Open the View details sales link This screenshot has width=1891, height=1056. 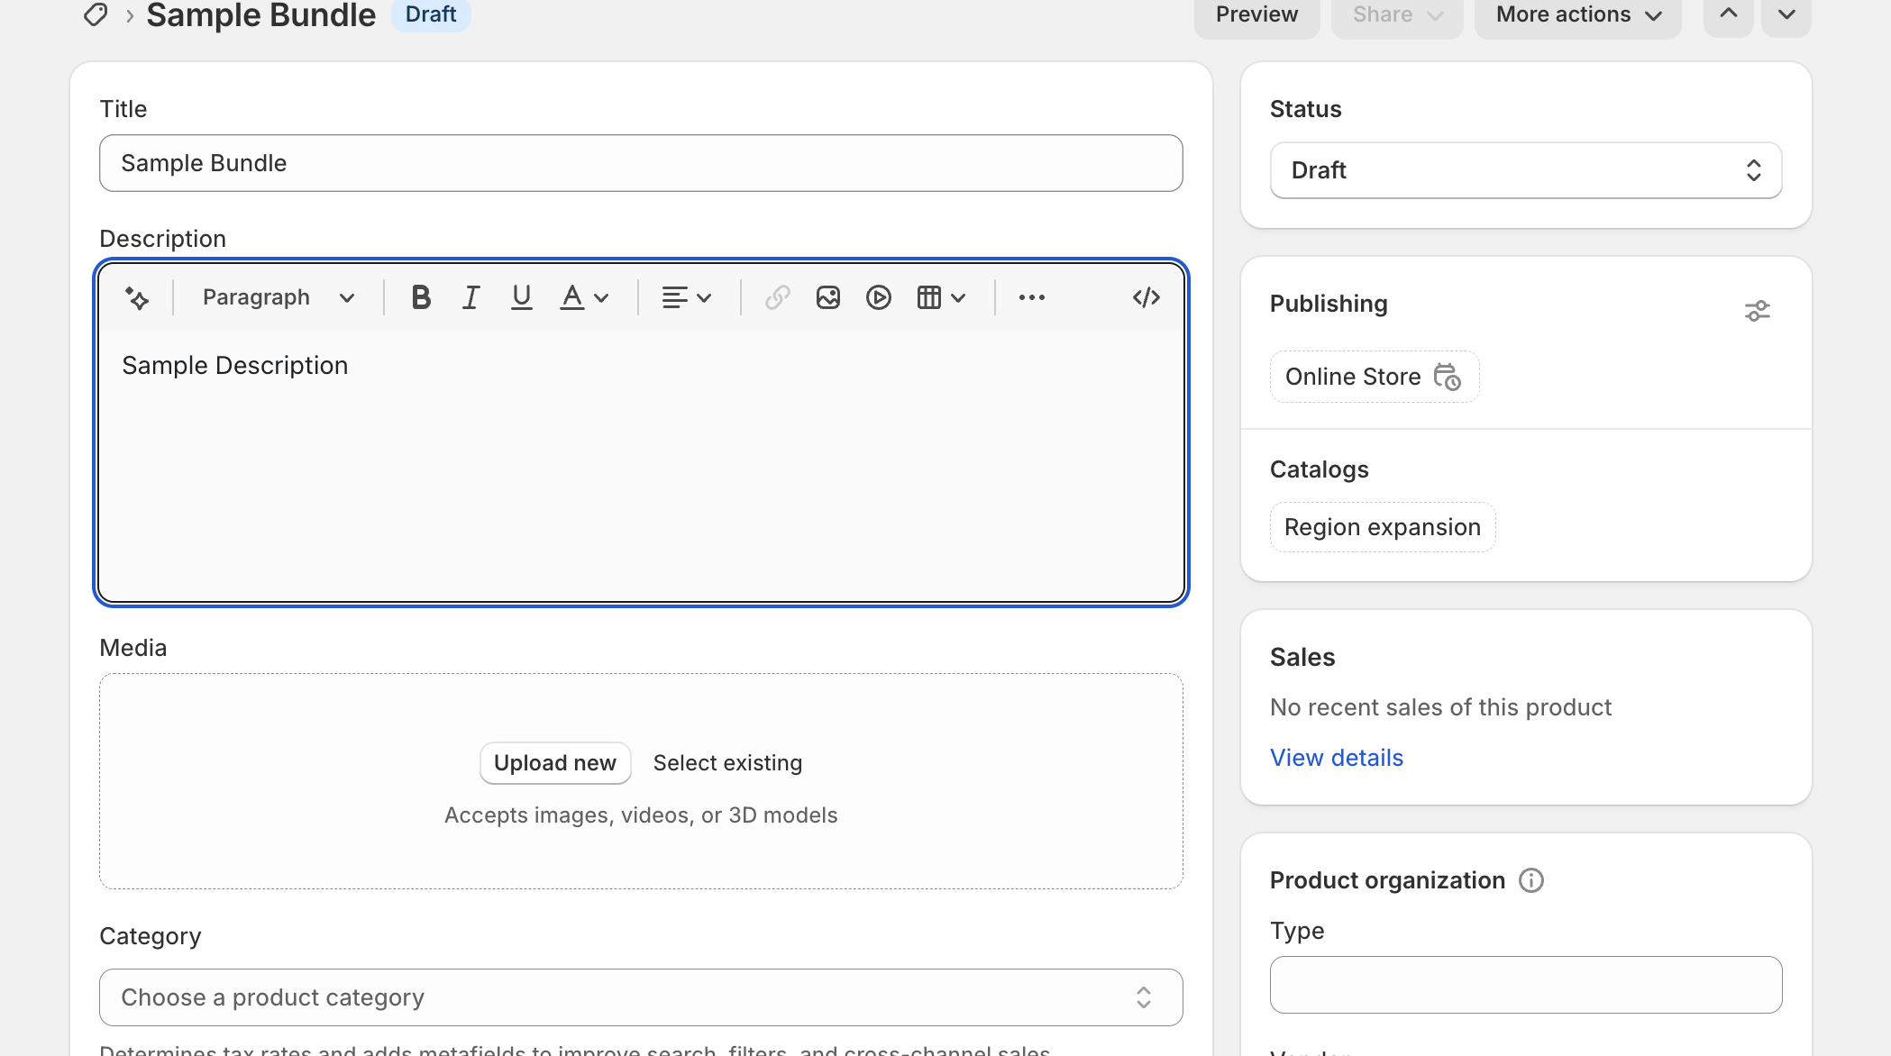[1336, 758]
